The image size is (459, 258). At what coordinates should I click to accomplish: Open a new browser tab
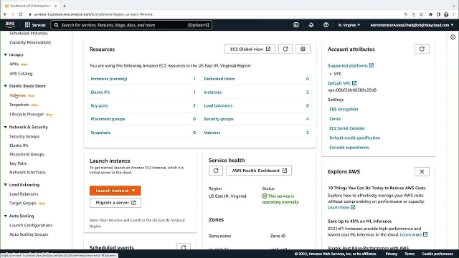pyautogui.click(x=65, y=6)
